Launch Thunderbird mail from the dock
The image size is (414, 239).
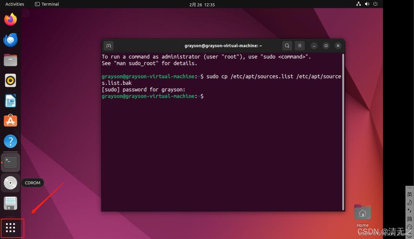[11, 40]
